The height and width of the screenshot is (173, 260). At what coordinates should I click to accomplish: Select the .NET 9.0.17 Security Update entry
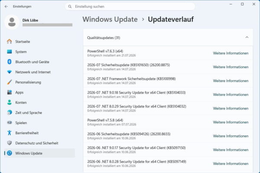point(168,150)
